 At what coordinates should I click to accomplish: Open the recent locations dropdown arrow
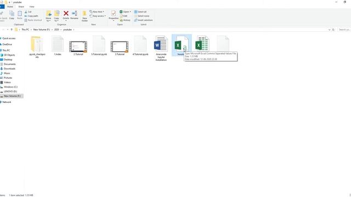point(7,30)
